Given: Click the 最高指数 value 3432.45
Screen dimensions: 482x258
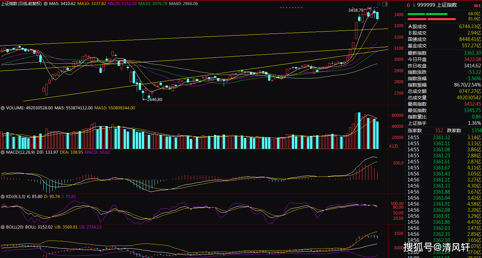Looking at the screenshot, I should [473, 104].
